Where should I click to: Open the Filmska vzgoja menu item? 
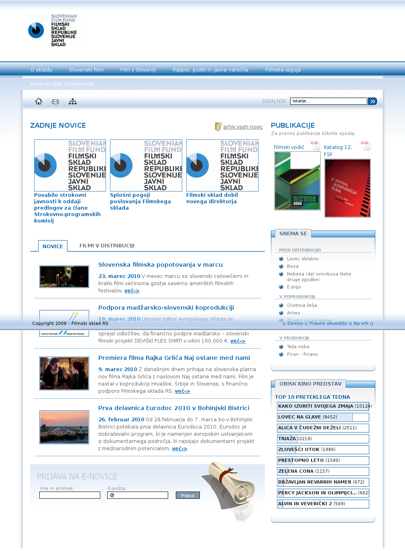click(283, 70)
